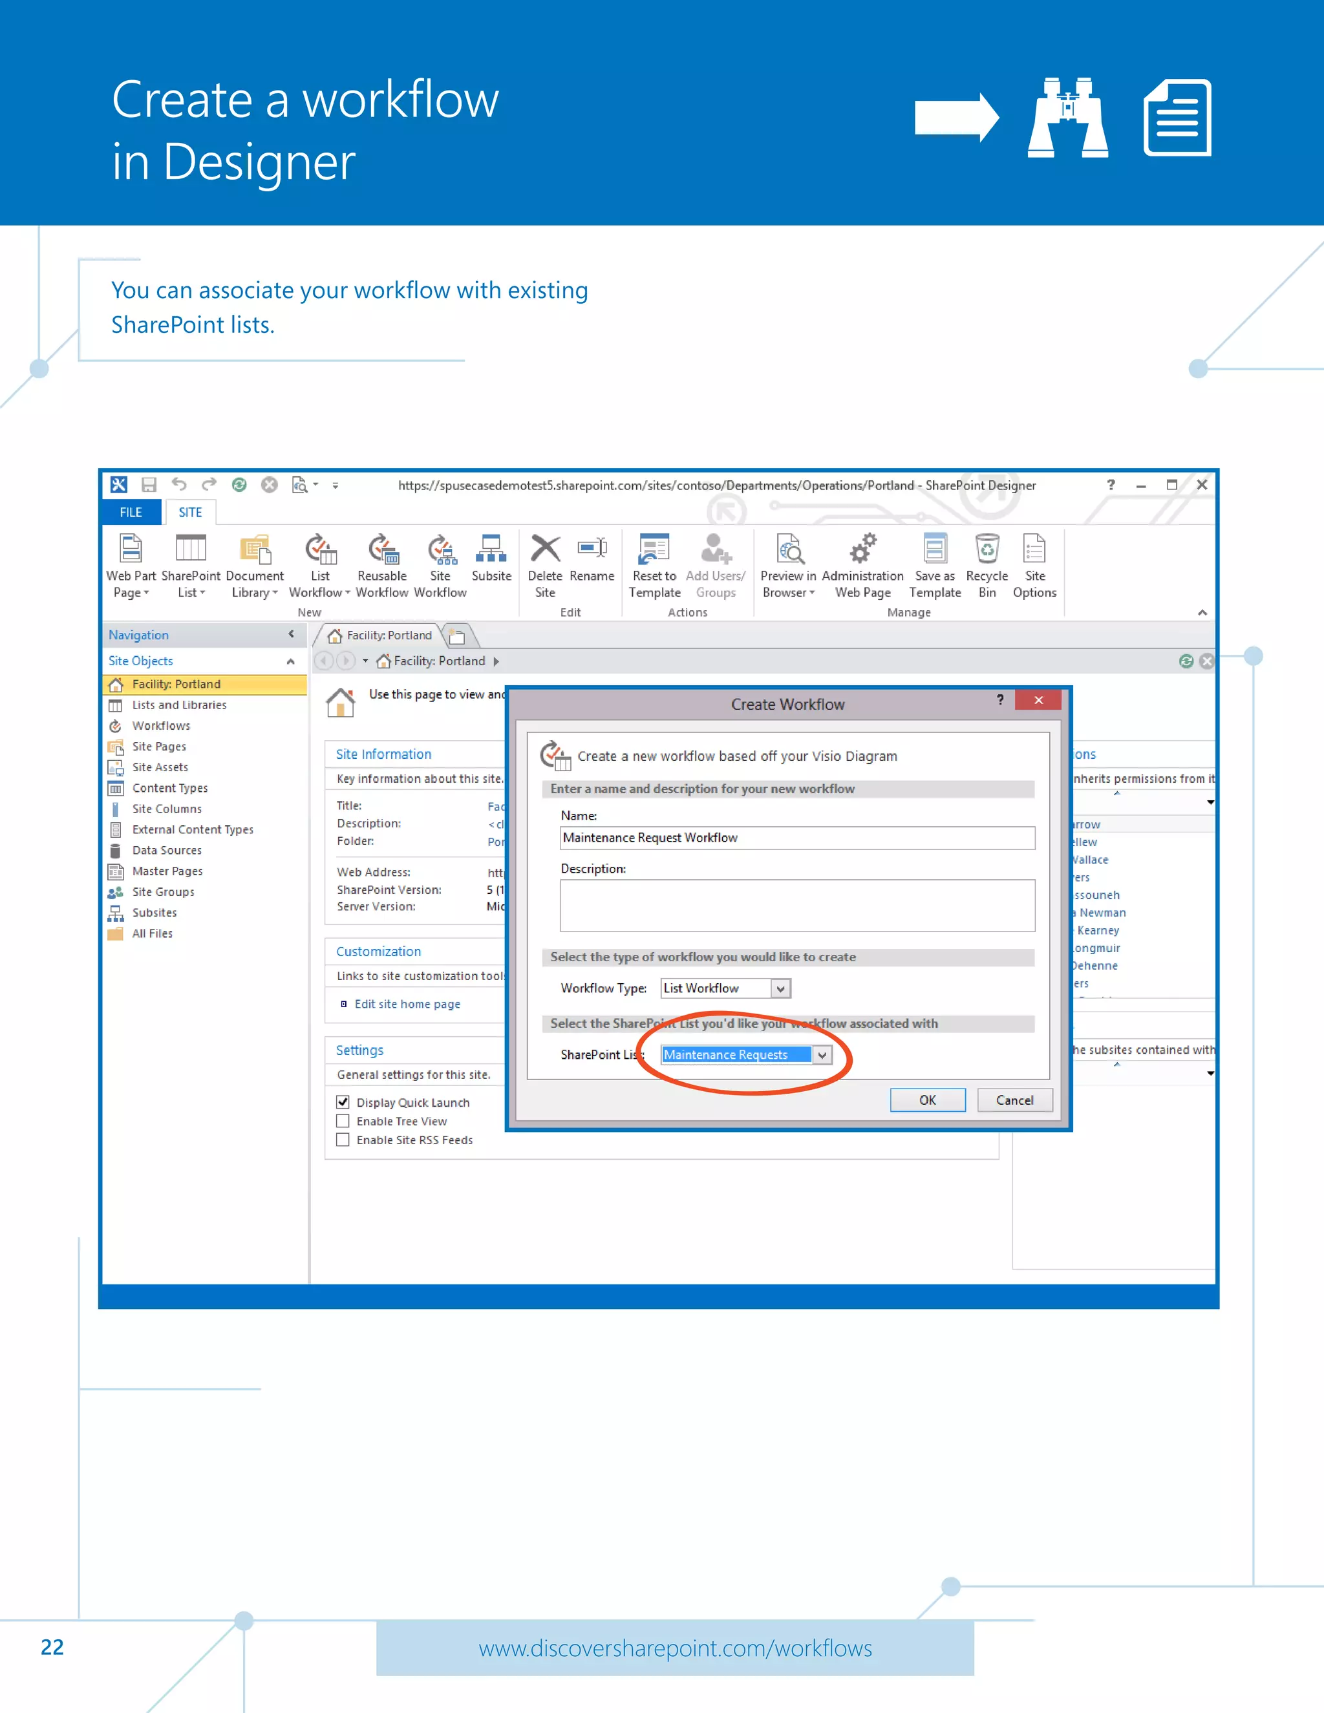This screenshot has width=1324, height=1713.
Task: Click Reset to Template icon
Action: [654, 549]
